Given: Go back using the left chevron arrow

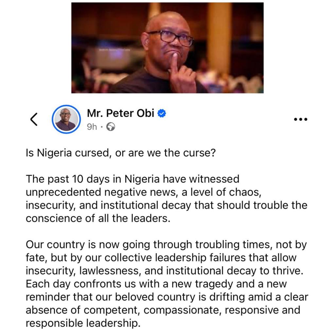Looking at the screenshot, I should [34, 119].
